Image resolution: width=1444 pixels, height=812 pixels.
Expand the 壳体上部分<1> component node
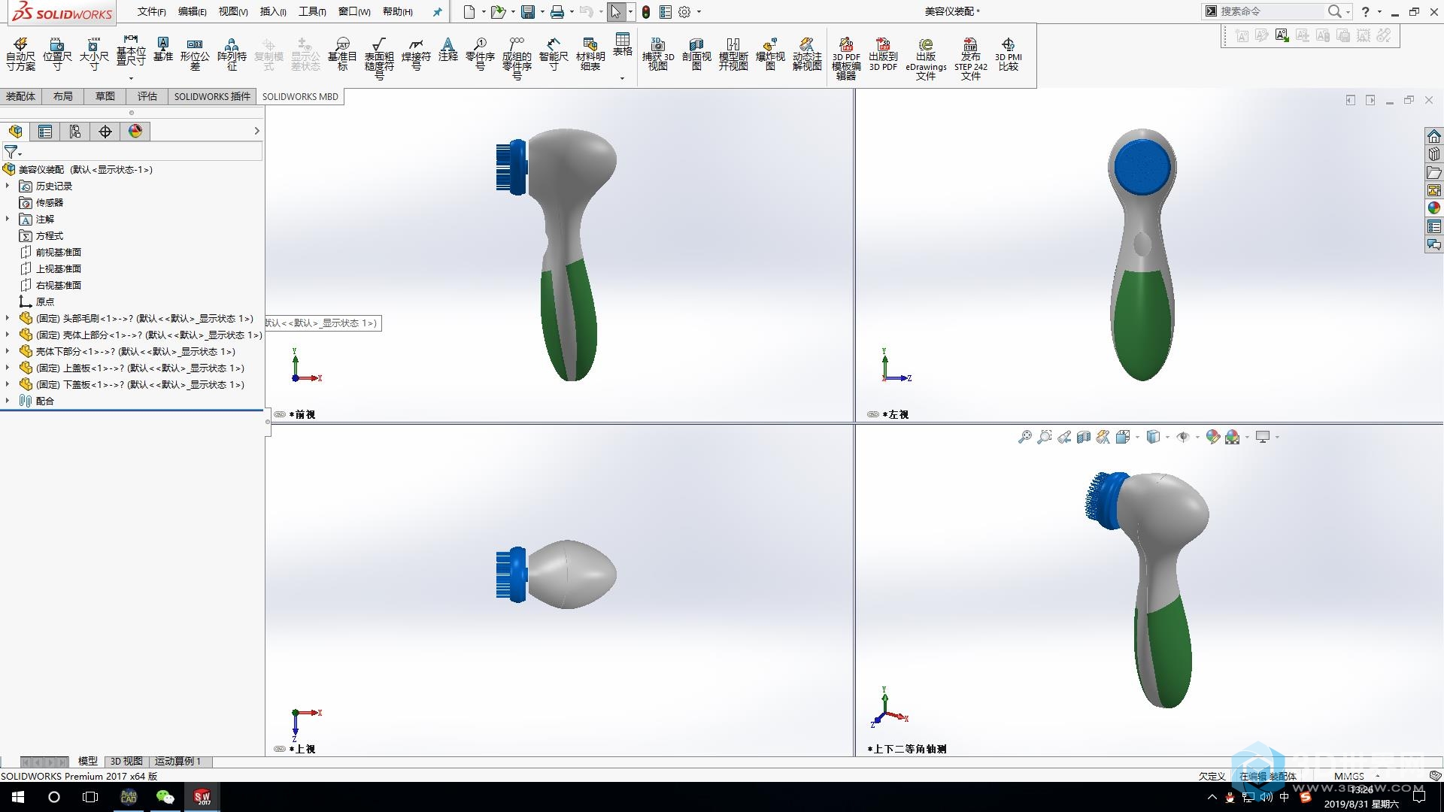pyautogui.click(x=8, y=335)
